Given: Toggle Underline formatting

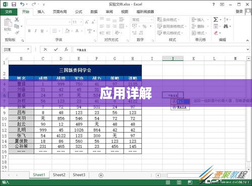Looking at the screenshot, I should tap(42, 31).
